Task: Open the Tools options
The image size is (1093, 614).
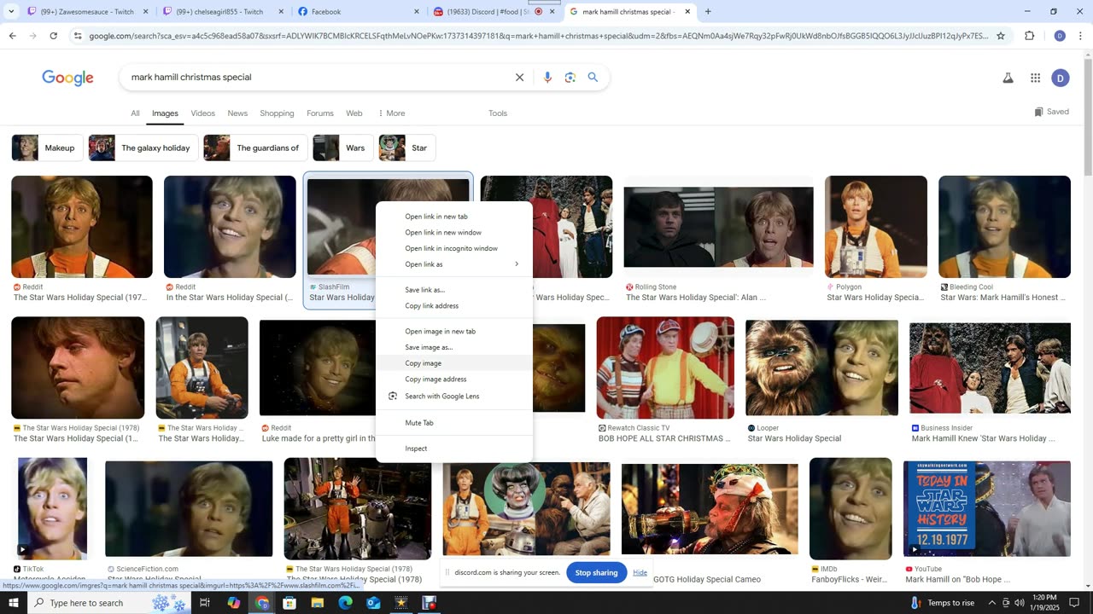Action: (498, 113)
